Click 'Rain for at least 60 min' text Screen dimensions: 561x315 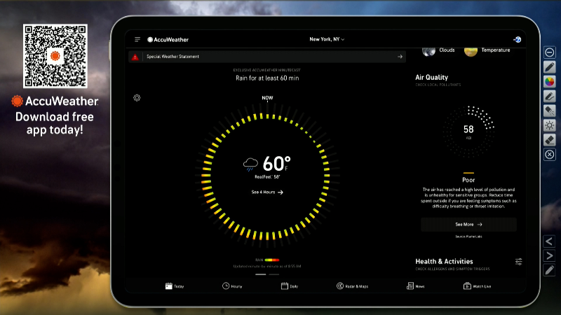click(x=267, y=78)
